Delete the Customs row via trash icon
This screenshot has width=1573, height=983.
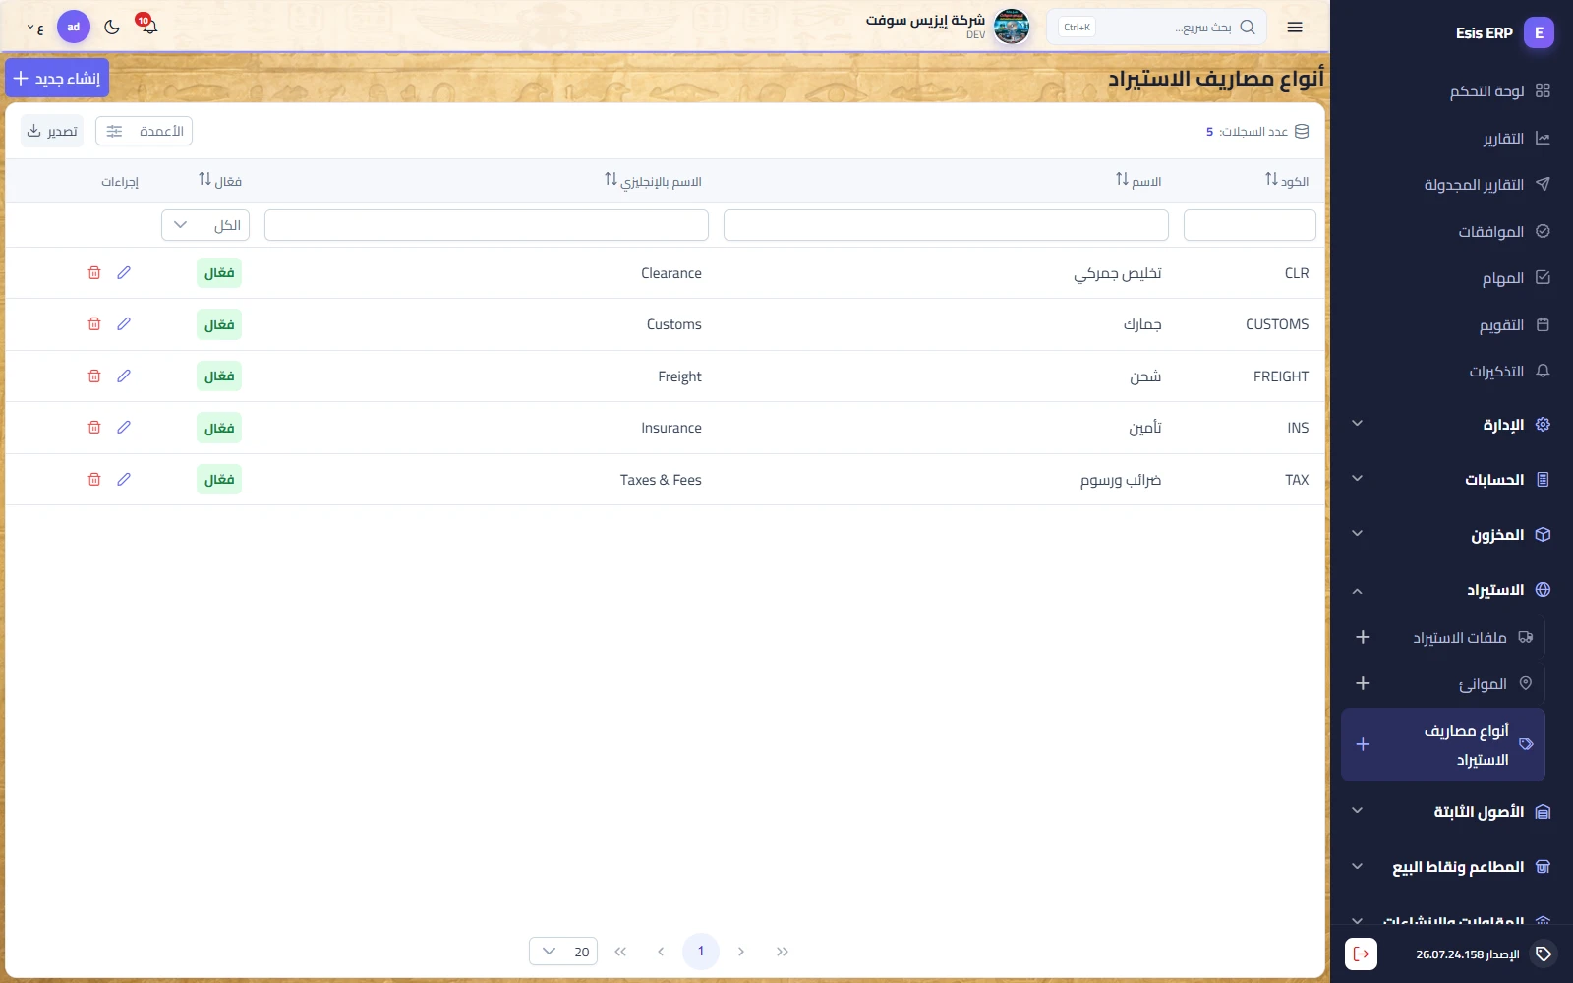click(94, 323)
